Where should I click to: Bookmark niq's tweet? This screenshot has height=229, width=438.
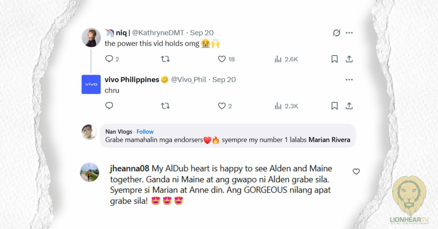(334, 59)
